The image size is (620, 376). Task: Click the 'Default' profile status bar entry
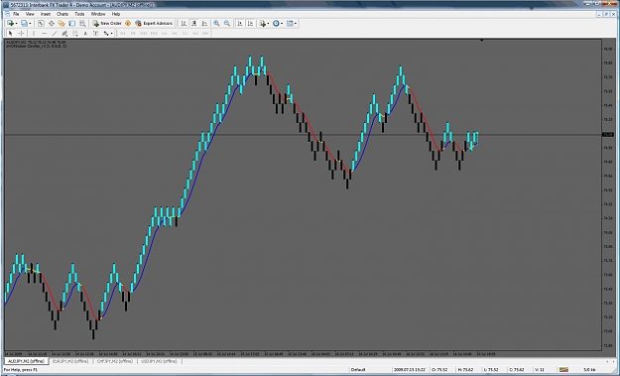358,370
